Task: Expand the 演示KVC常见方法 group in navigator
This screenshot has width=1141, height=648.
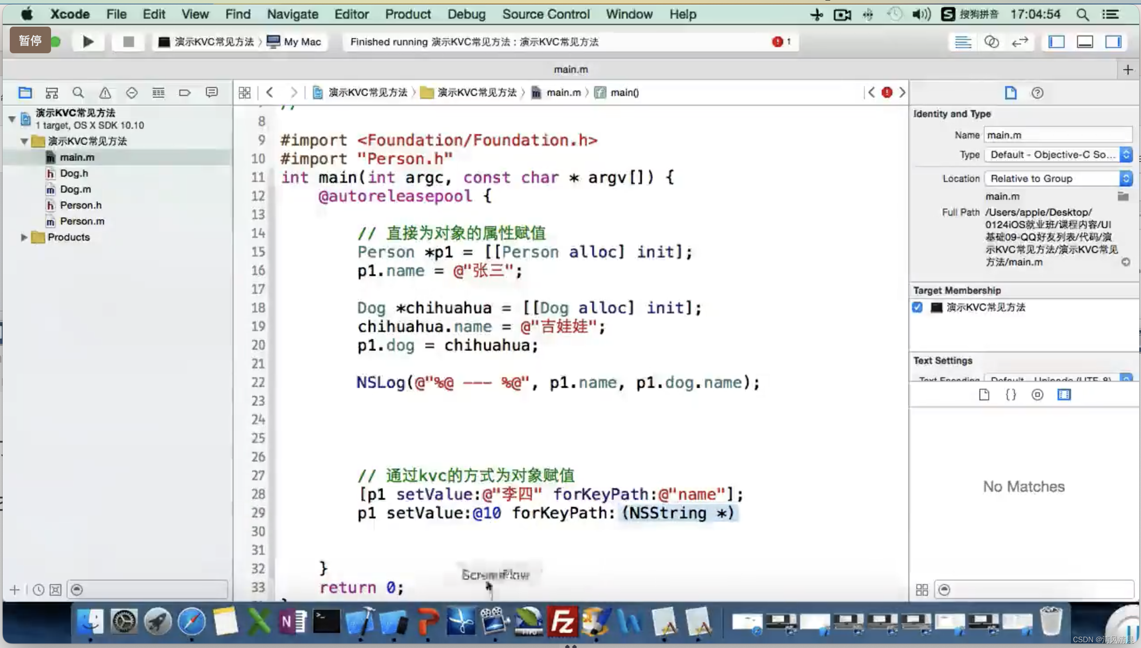Action: (24, 141)
